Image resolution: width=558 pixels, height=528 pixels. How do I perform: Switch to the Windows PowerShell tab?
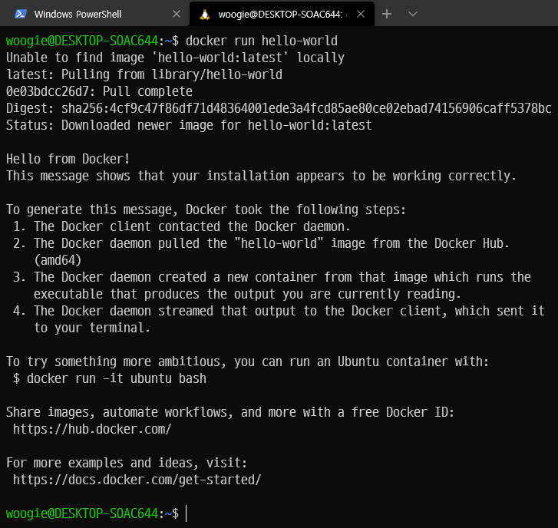coord(94,15)
